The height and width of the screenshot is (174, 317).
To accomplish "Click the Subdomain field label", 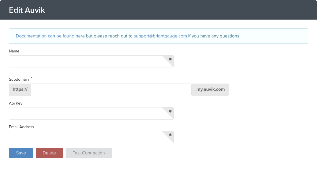I will pos(19,80).
